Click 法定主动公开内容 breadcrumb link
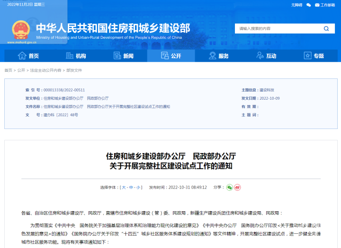Screen dimensions: 341x248 point(46,70)
